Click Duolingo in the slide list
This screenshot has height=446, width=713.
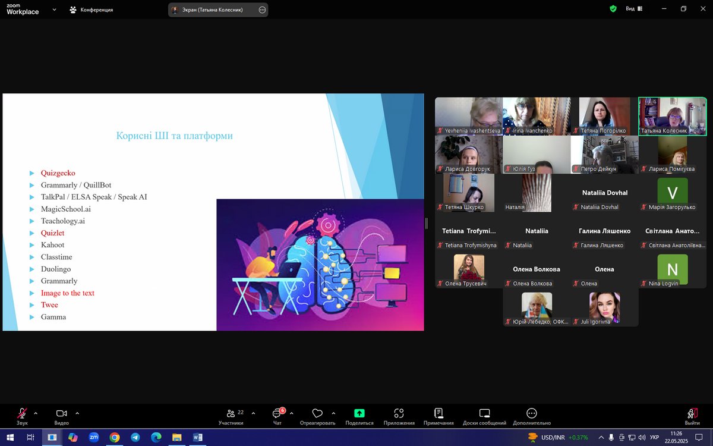(x=56, y=269)
